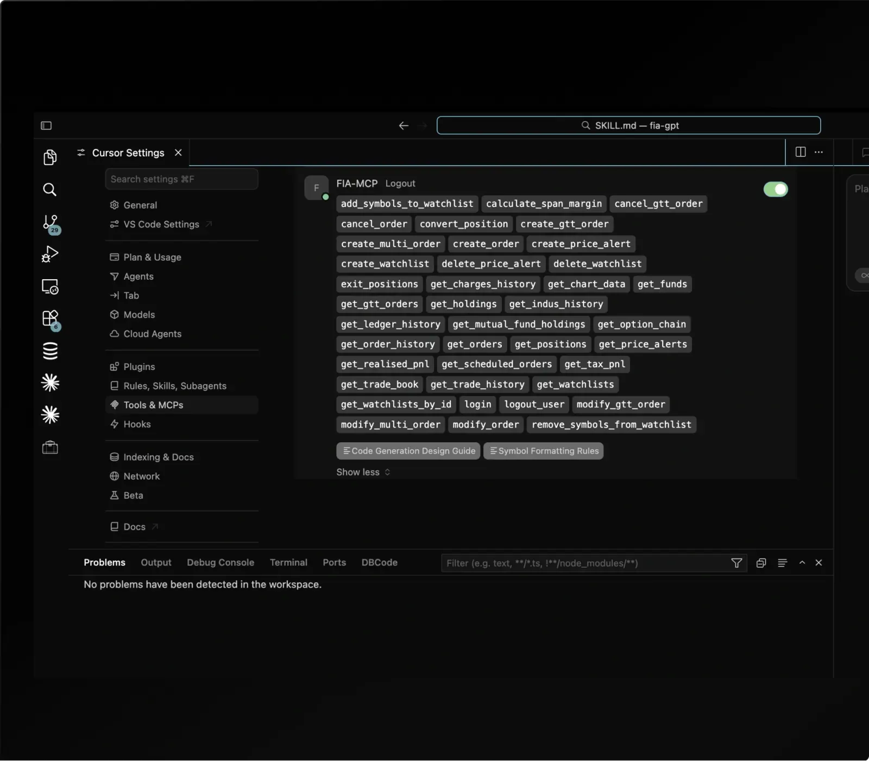Maximize the panel with the chevron up
Screen dimensions: 869x761
click(802, 563)
